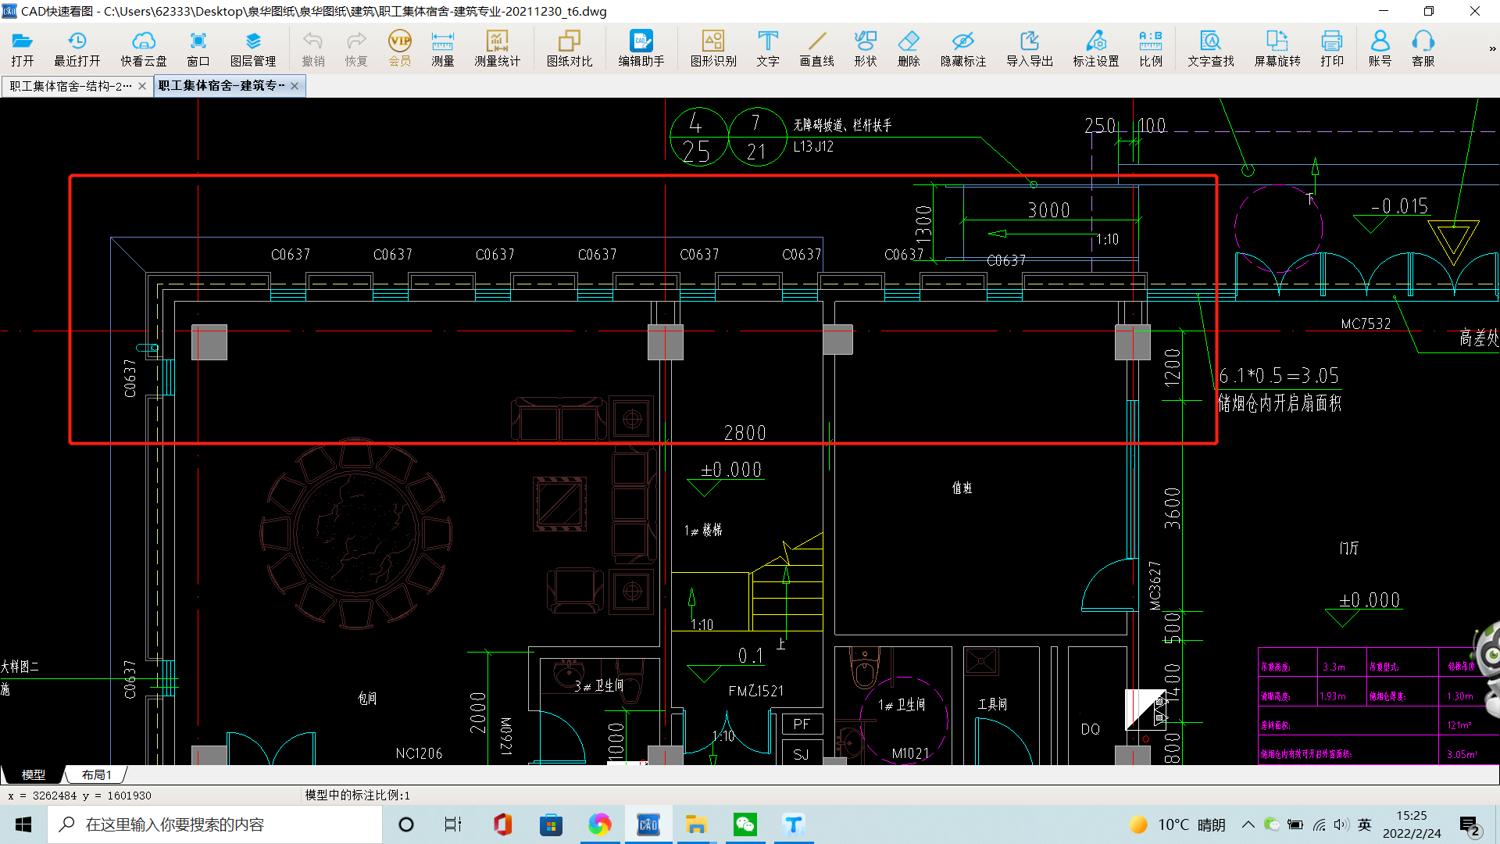Open the 编辑助手 edit assistant
This screenshot has width=1500, height=844.
(x=641, y=48)
